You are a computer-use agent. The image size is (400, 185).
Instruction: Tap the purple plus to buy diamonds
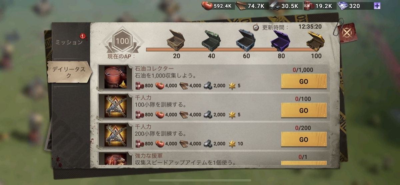click(x=377, y=6)
